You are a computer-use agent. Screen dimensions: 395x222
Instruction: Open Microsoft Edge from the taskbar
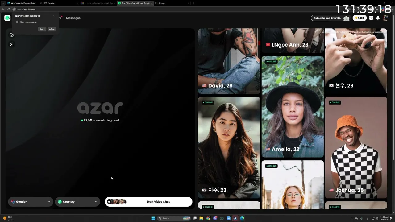242,218
